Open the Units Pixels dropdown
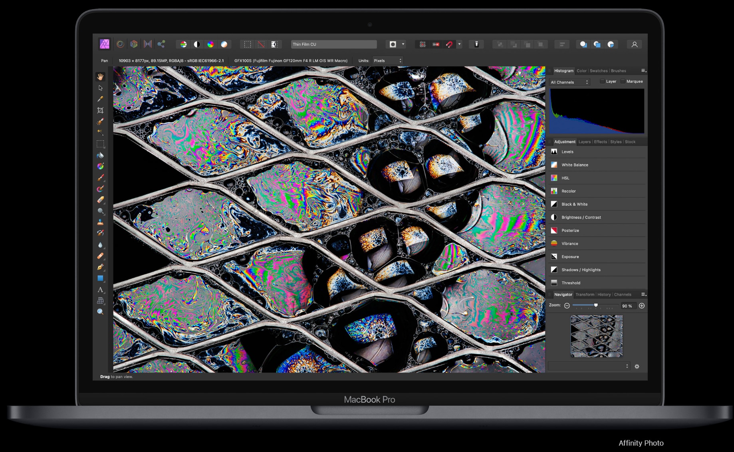This screenshot has width=734, height=452. tap(387, 61)
